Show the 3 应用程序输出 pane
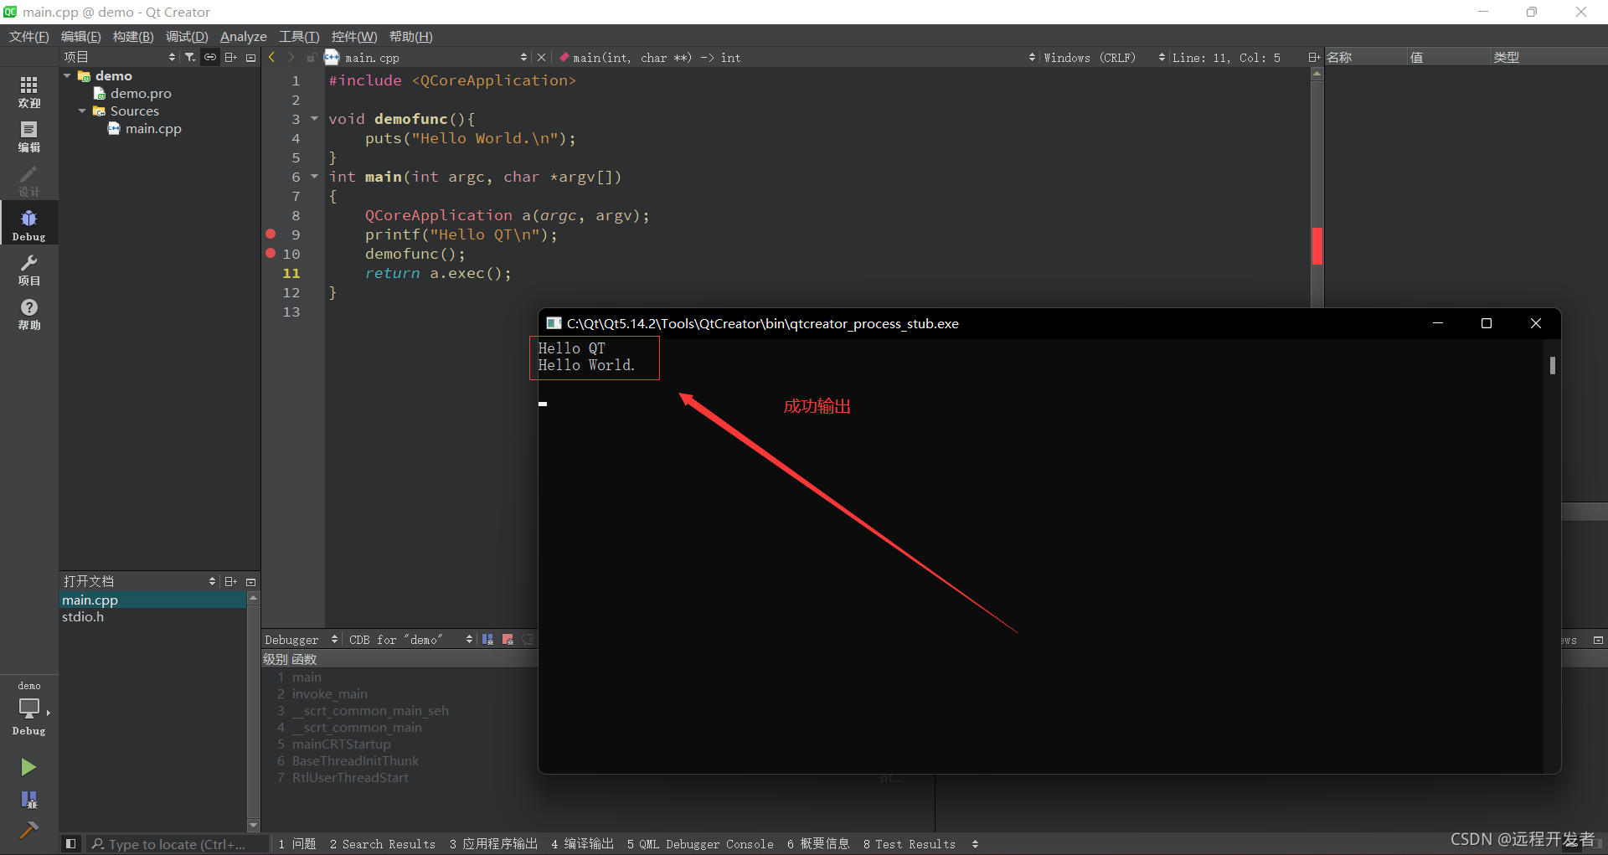Image resolution: width=1608 pixels, height=855 pixels. pos(493,844)
